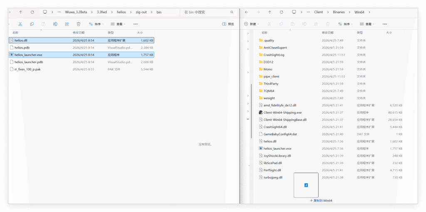The height and width of the screenshot is (212, 426).
Task: Open the 排序 sort dropdown in bin window
Action: click(x=97, y=24)
